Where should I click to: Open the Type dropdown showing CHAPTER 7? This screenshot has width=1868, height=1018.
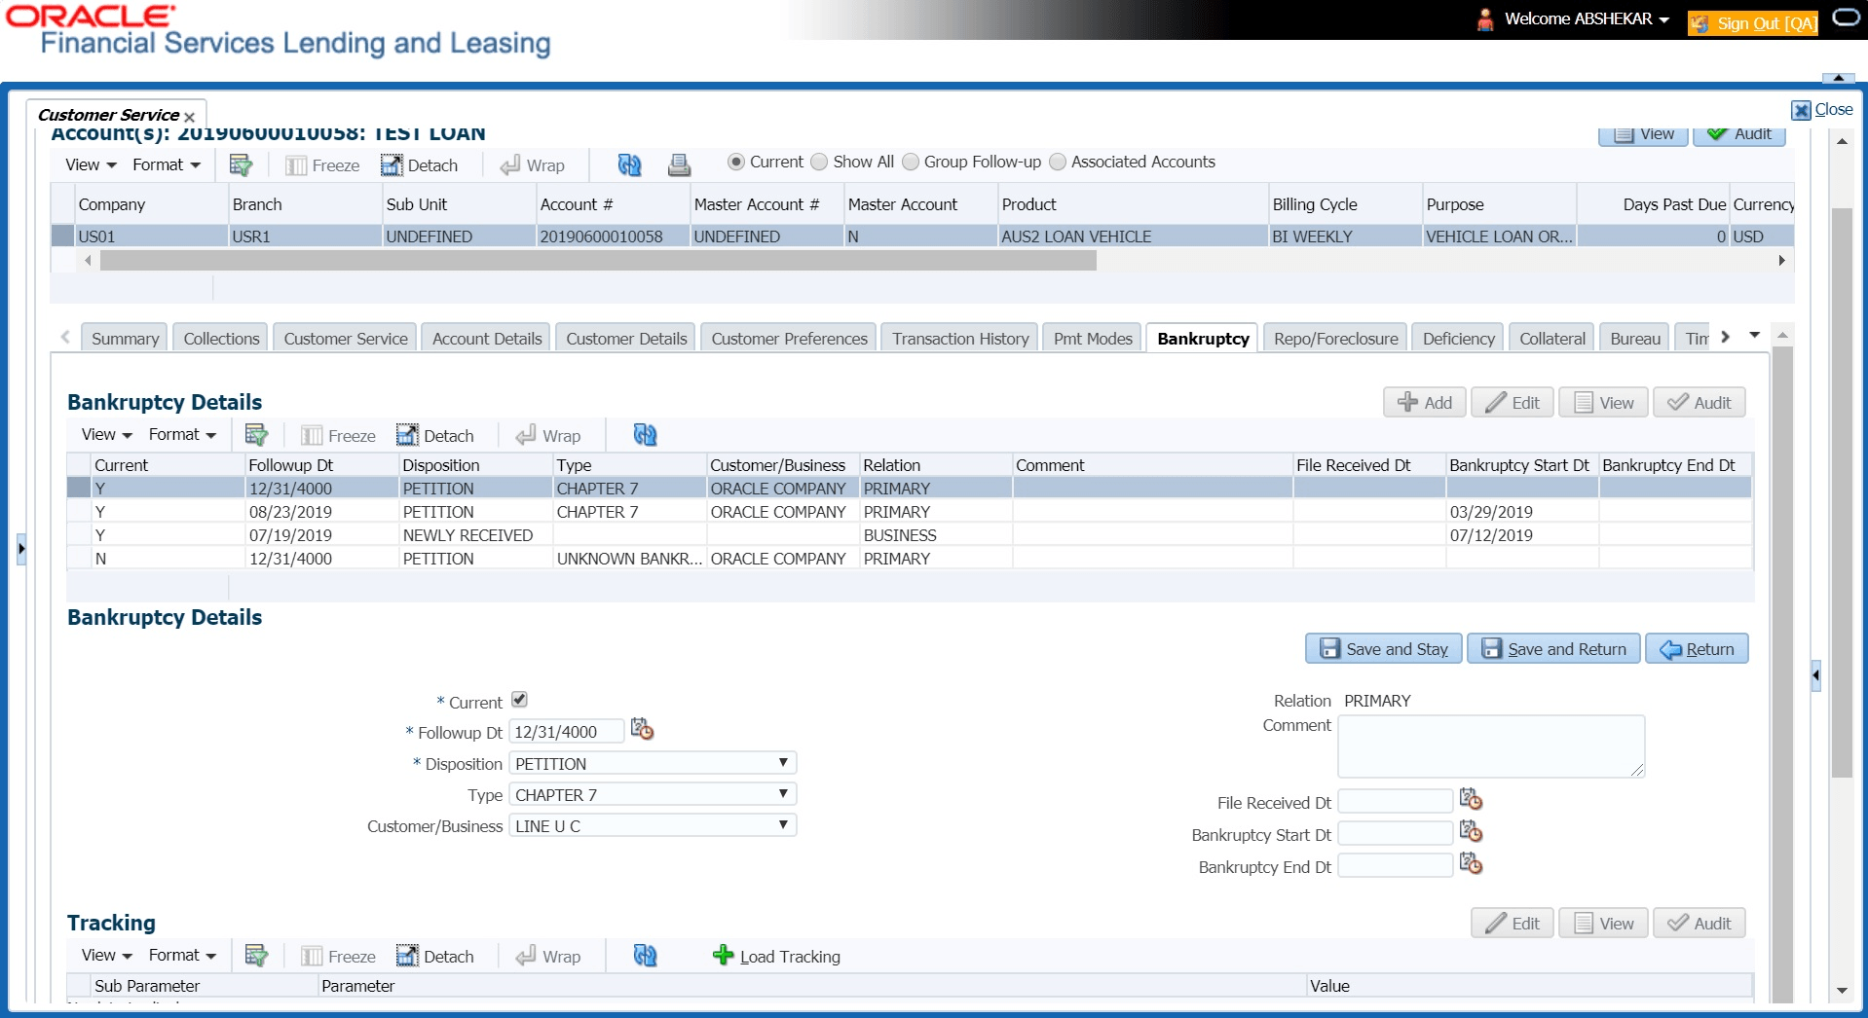pyautogui.click(x=653, y=794)
